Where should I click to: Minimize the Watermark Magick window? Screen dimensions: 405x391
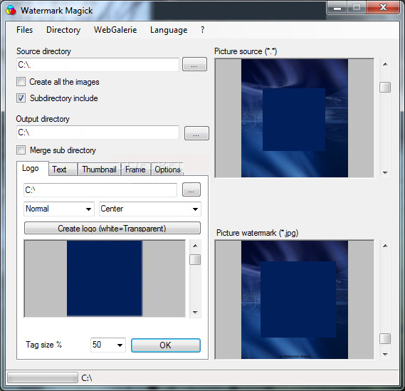337,8
